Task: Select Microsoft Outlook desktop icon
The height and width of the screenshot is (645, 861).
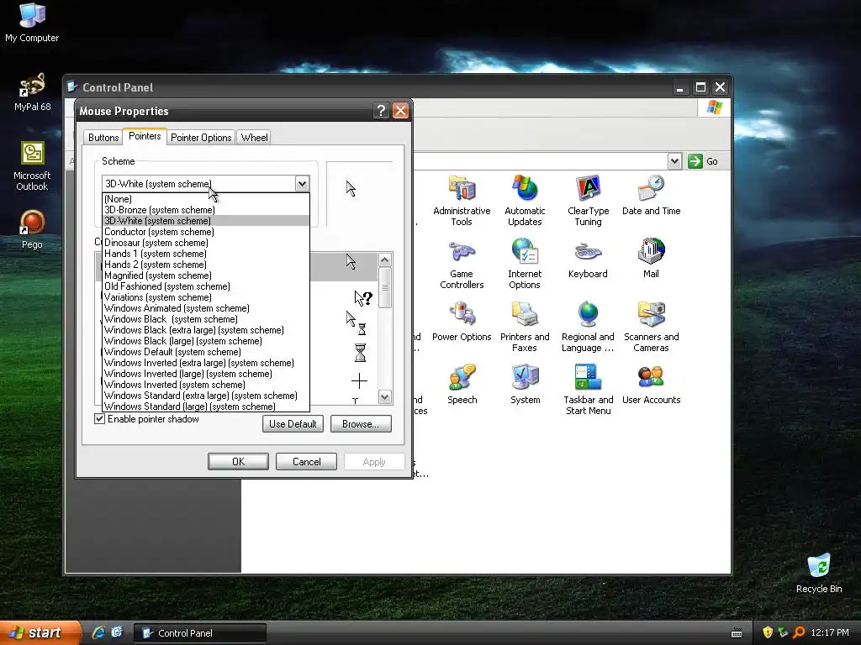Action: click(32, 166)
